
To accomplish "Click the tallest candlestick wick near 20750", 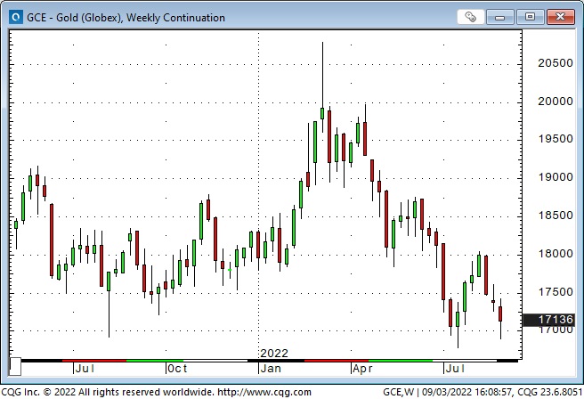I will coord(322,75).
